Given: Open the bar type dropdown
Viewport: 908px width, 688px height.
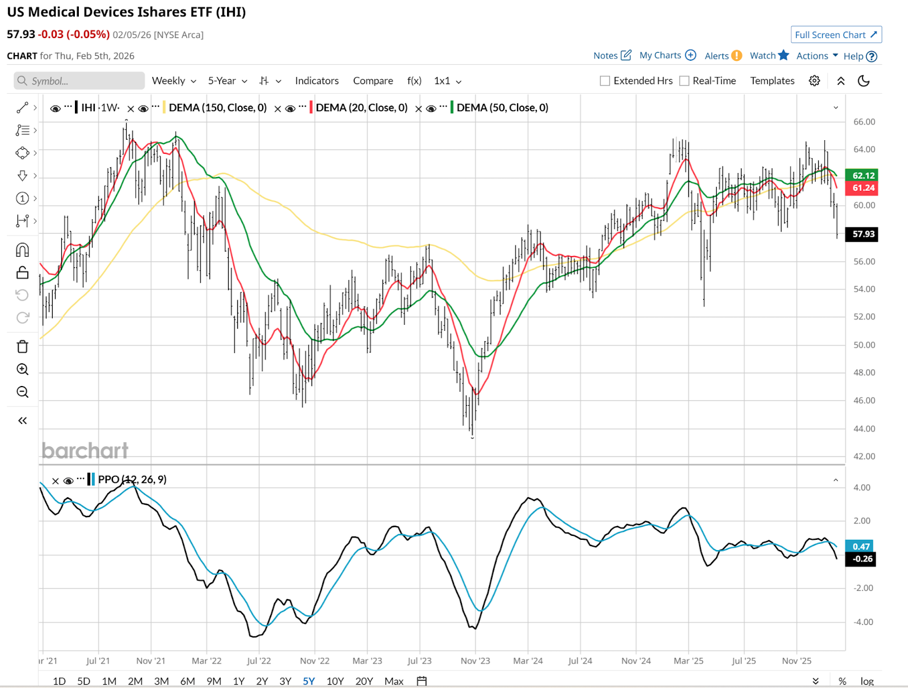Looking at the screenshot, I should coord(270,81).
